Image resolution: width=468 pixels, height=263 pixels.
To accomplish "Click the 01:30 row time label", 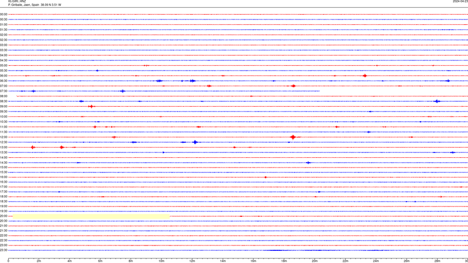I will pyautogui.click(x=3, y=30).
